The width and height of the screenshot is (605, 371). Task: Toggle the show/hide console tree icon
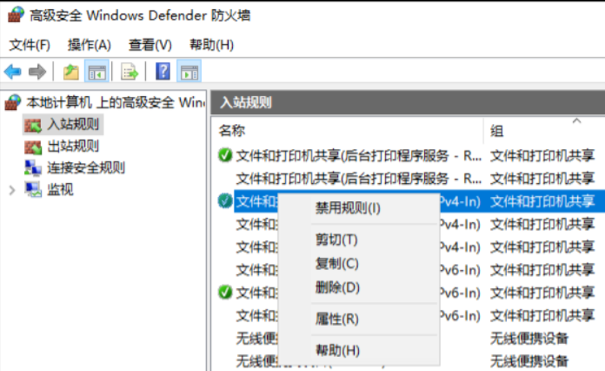tap(97, 72)
